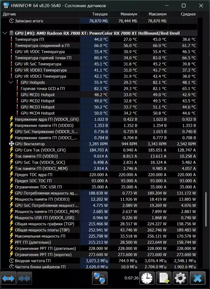
Task: Maximize the HWiNFO window
Action: coord(183,6)
